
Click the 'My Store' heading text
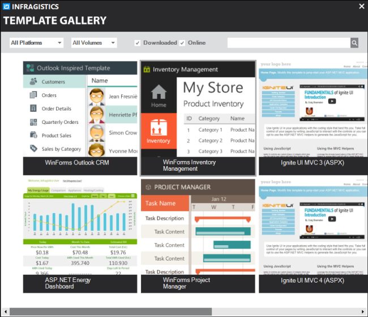point(213,88)
